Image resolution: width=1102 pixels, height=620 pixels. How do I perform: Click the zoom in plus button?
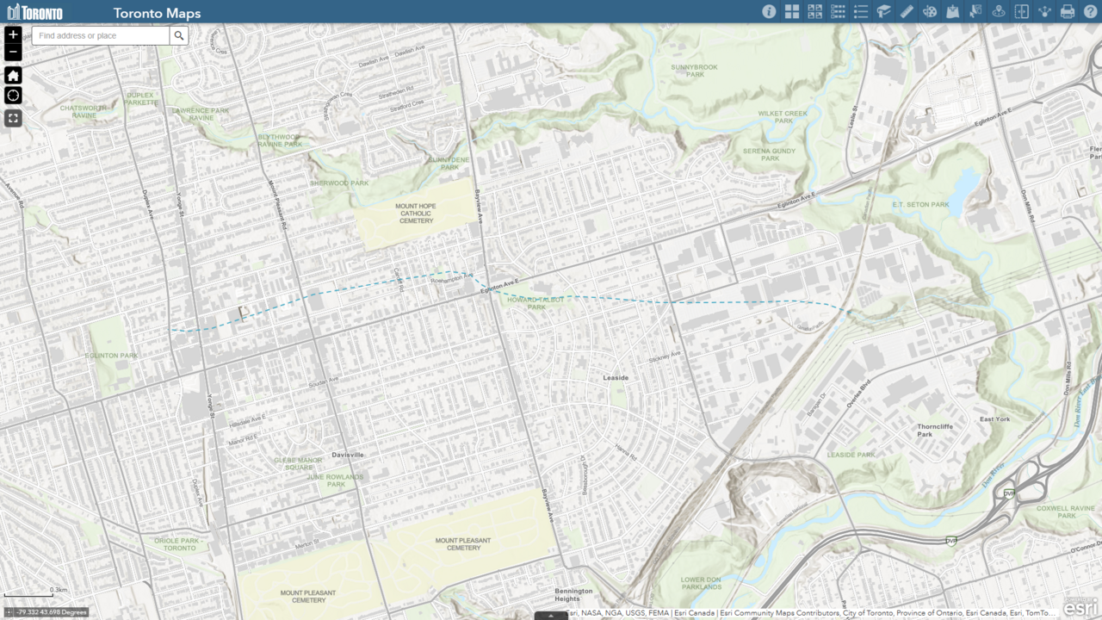coord(13,34)
